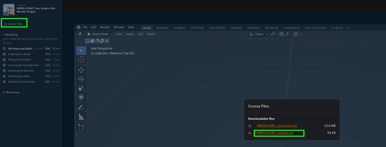
Task: Switch to the Modeling workspace tab
Action: coord(162,28)
